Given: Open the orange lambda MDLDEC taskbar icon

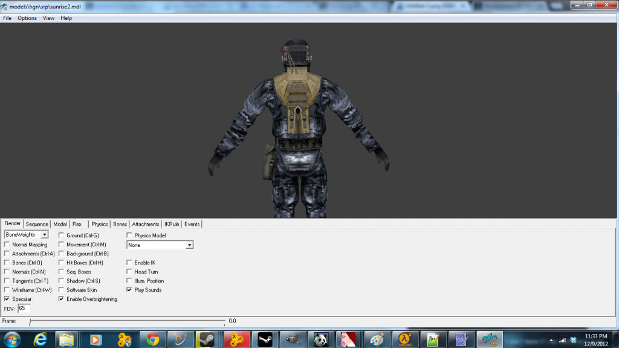Looking at the screenshot, I should [x=405, y=340].
